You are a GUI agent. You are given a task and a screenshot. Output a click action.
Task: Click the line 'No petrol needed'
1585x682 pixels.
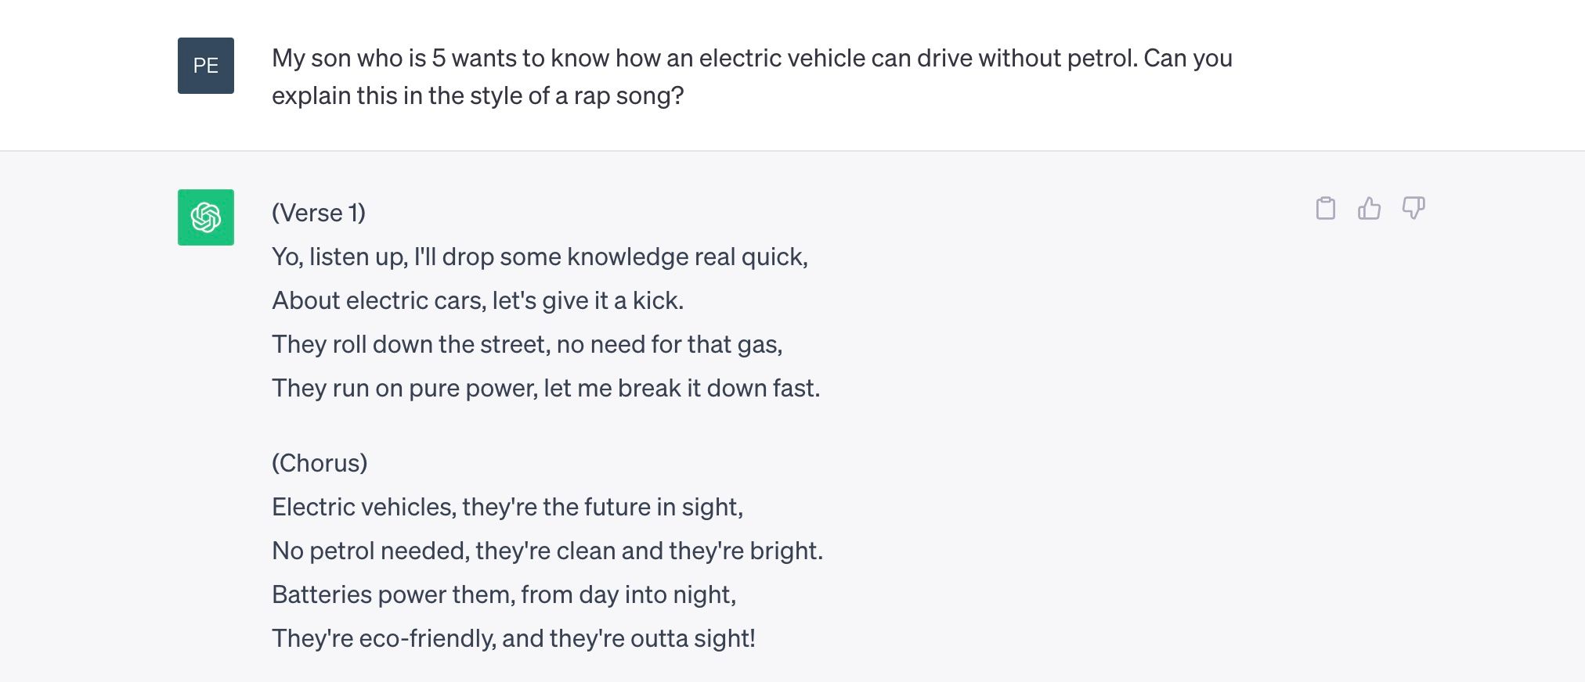coord(547,551)
